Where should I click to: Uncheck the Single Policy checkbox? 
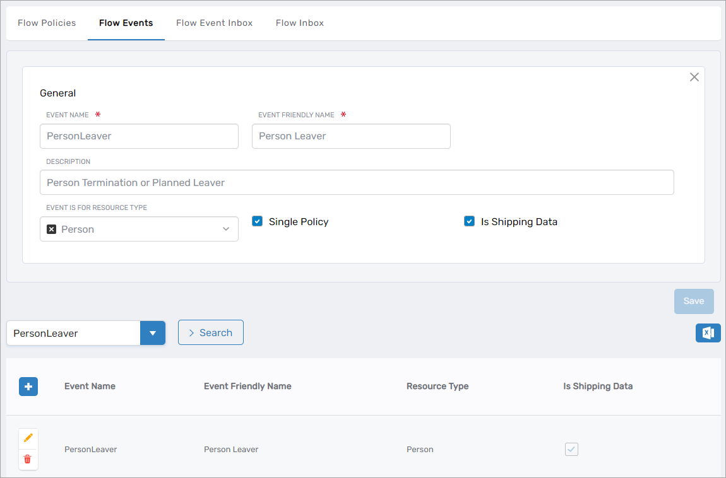point(257,221)
